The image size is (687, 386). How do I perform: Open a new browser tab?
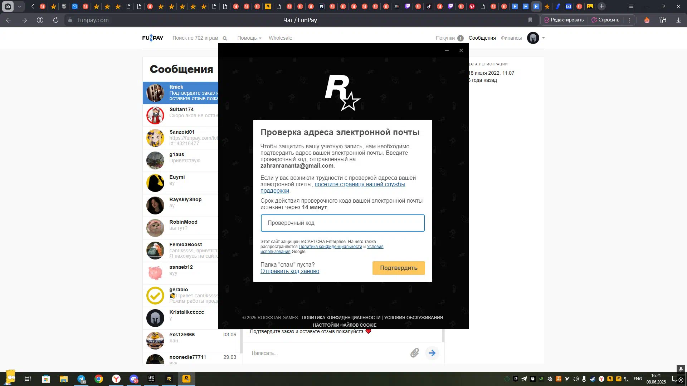coord(602,6)
